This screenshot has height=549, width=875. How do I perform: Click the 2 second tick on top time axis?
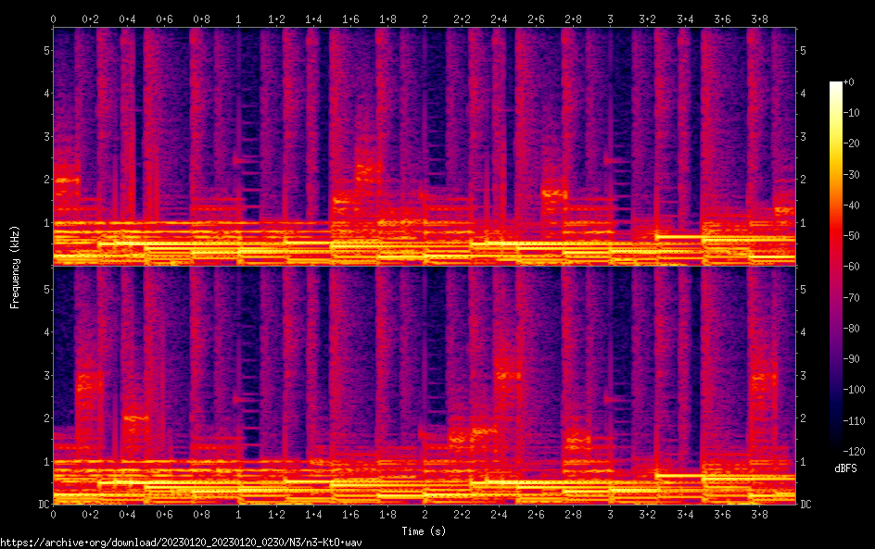425,19
